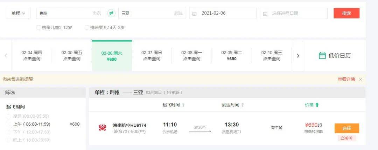Check 携带儿童2-12岁 option

[38, 27]
